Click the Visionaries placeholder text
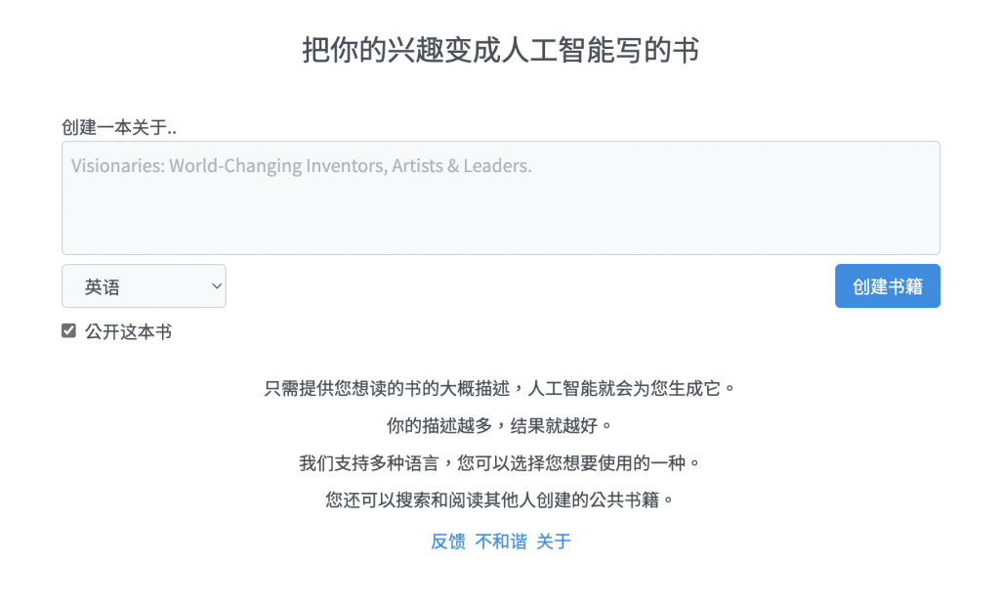This screenshot has height=606, width=1000. (x=301, y=166)
